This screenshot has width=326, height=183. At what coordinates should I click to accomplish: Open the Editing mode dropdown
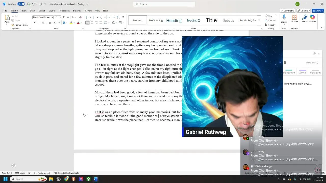coord(304,11)
